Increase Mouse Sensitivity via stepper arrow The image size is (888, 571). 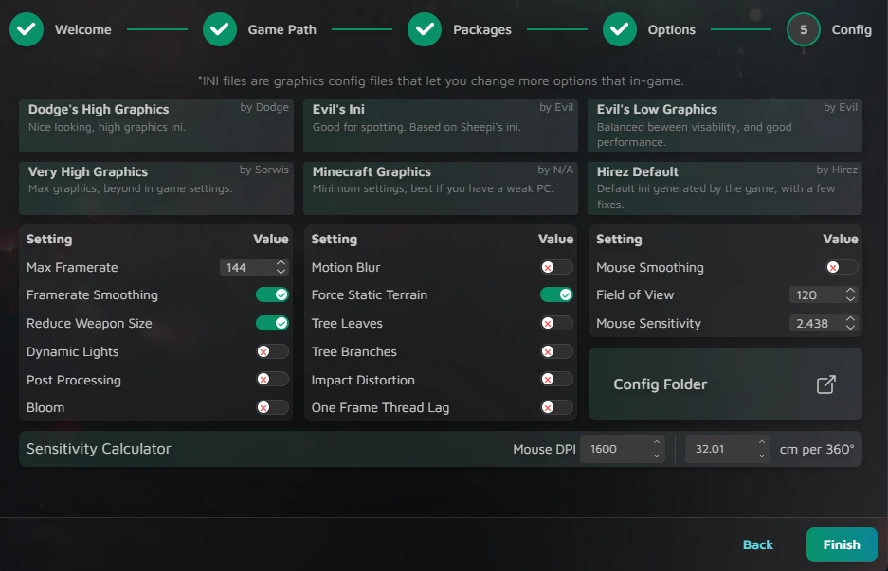pyautogui.click(x=849, y=318)
